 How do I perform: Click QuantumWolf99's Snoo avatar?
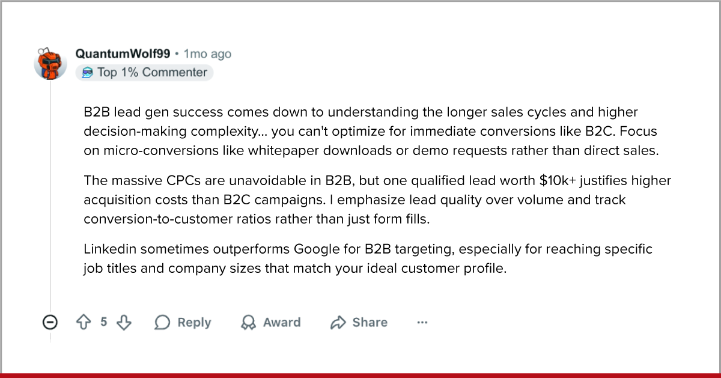(50, 62)
